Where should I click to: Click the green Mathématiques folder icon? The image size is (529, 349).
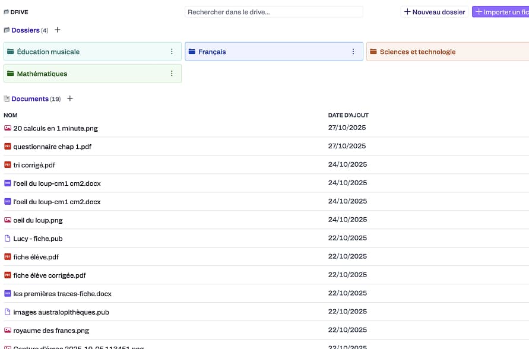[x=10, y=74]
